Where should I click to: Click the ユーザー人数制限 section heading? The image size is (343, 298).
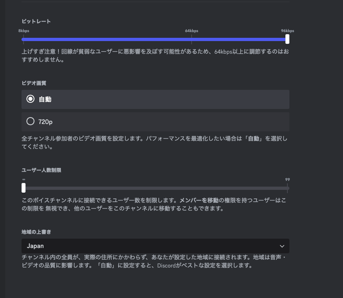click(x=41, y=170)
